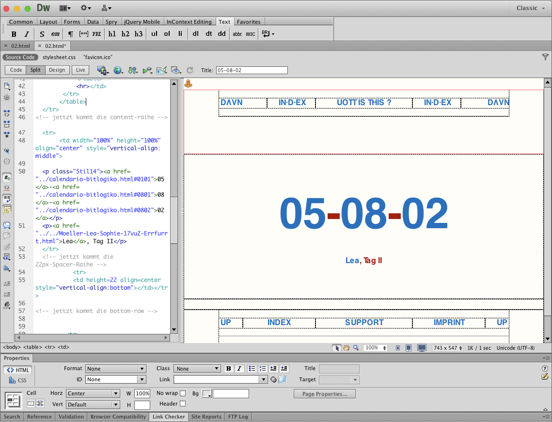The image size is (552, 422).
Task: Click the PRE preformatted text icon
Action: [97, 34]
